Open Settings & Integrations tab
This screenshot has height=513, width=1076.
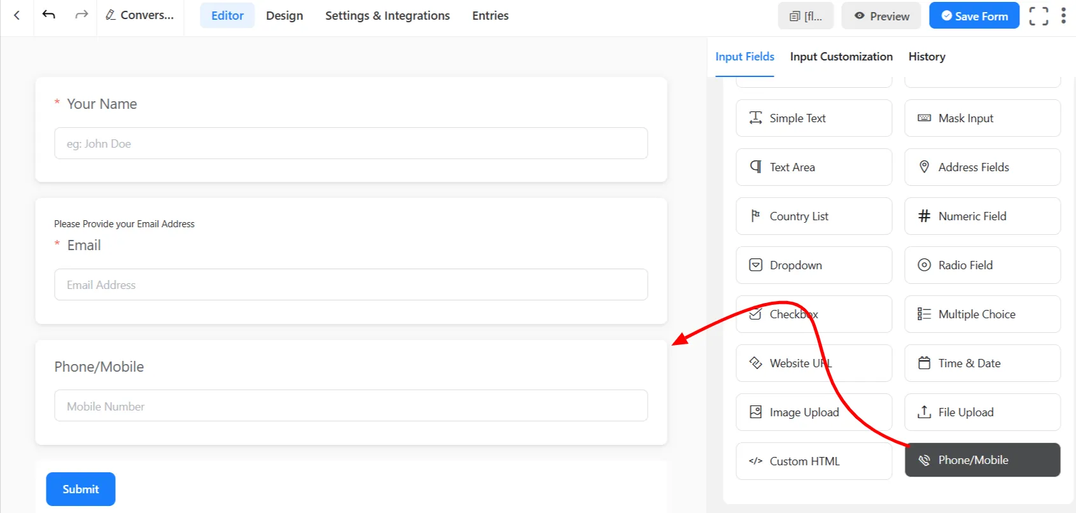(387, 16)
